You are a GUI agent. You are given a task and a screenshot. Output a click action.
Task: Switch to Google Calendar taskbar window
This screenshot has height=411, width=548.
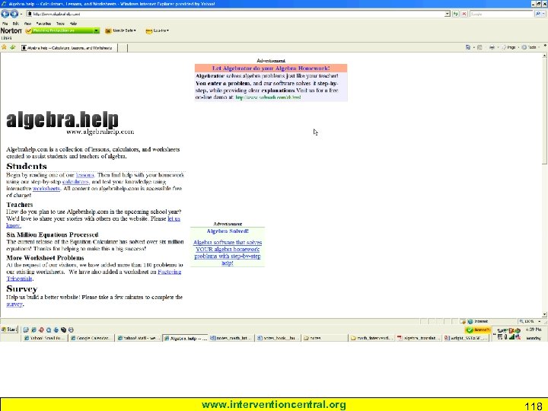(x=91, y=338)
